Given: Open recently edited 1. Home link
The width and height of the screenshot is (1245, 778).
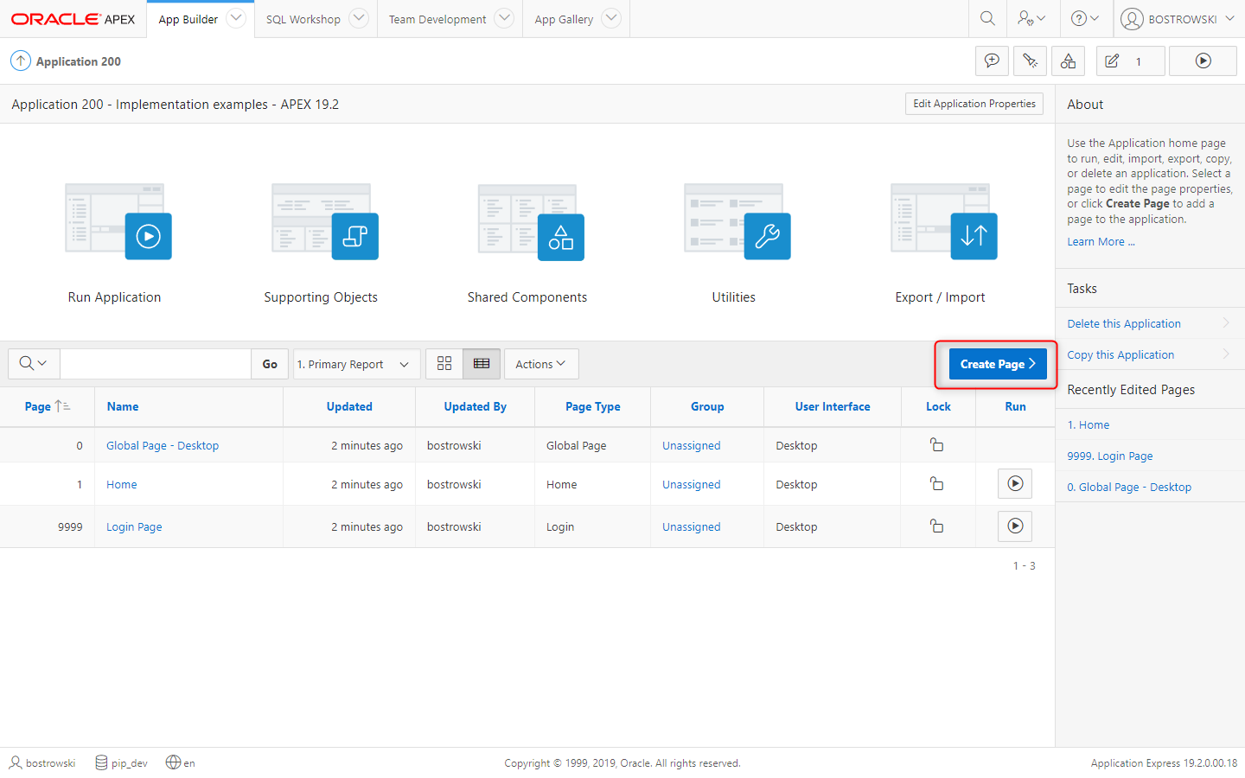Looking at the screenshot, I should [1088, 424].
